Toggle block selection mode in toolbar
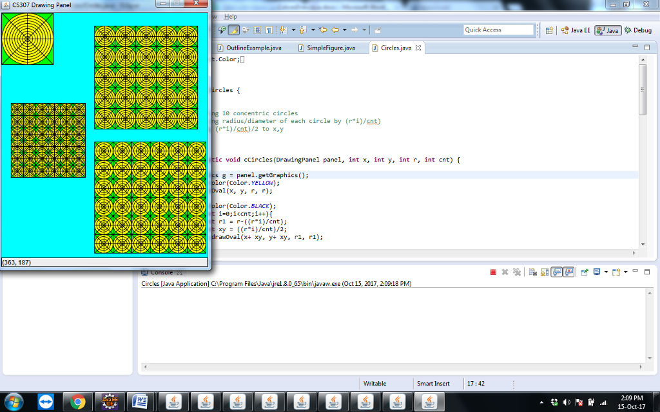Screen dimensions: 660x412 257,30
